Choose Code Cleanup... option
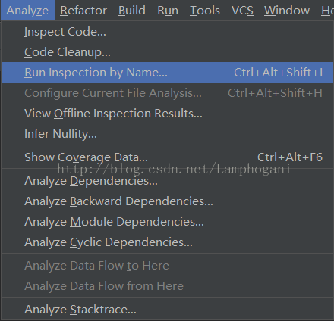This screenshot has width=334, height=321. (167, 52)
